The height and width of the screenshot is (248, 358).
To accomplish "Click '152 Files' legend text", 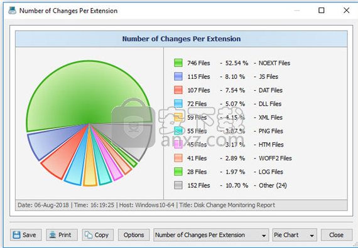I will [198, 185].
